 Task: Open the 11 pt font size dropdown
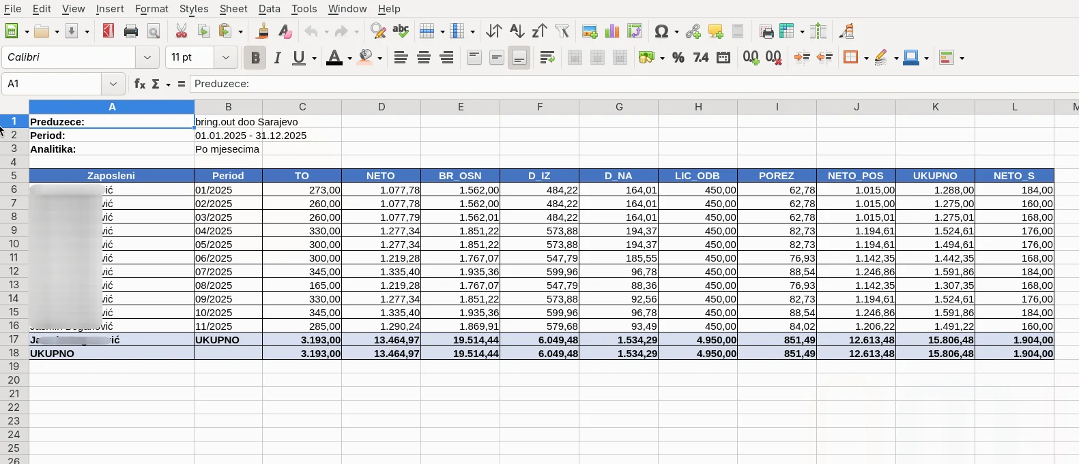226,58
